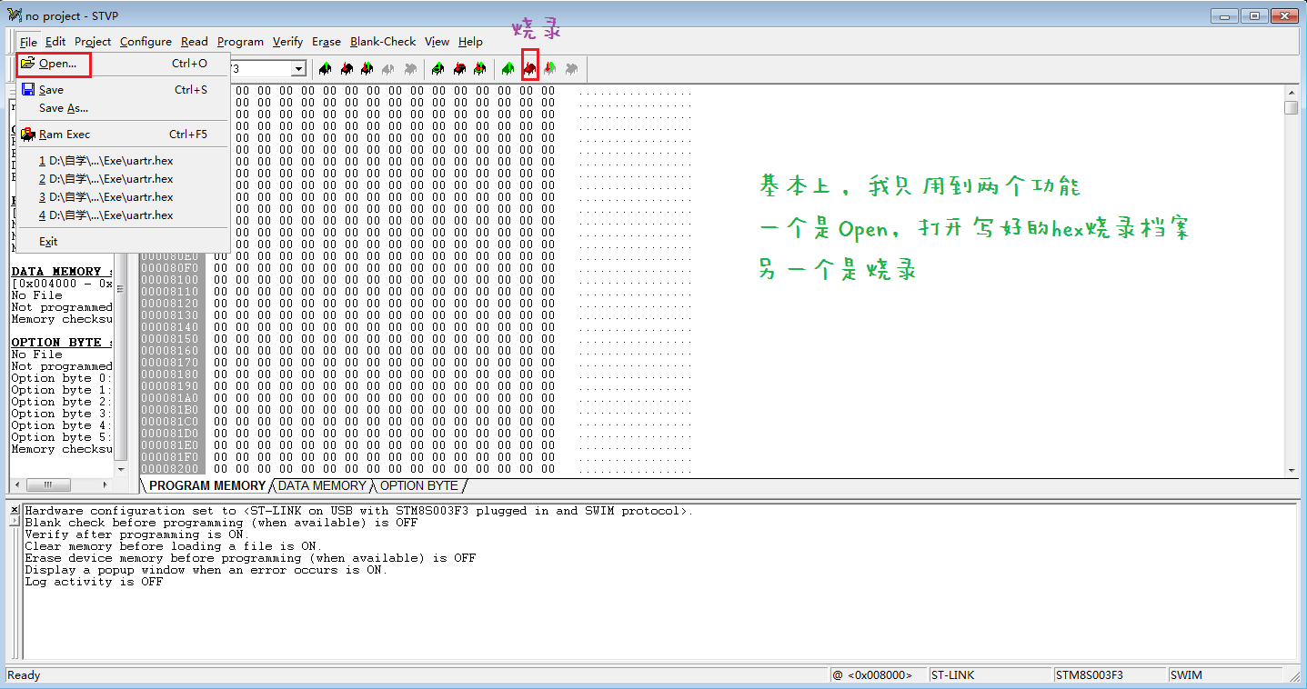The width and height of the screenshot is (1307, 689).
Task: Click the red-arrow chip icon in the middle toolbar group
Action: tap(459, 69)
